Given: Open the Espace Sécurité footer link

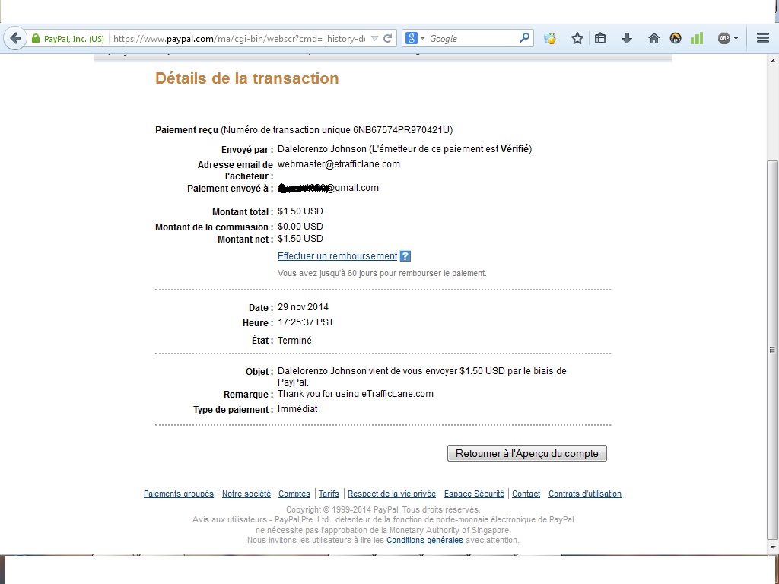Looking at the screenshot, I should point(474,494).
